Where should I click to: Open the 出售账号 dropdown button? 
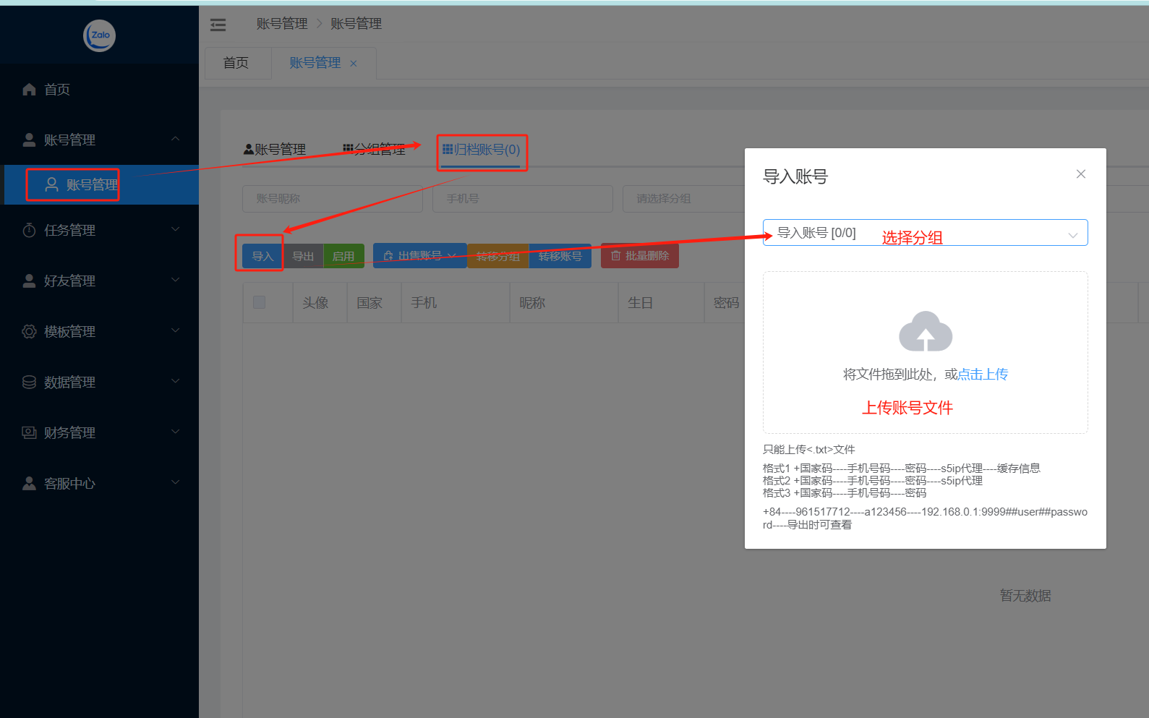pos(419,256)
